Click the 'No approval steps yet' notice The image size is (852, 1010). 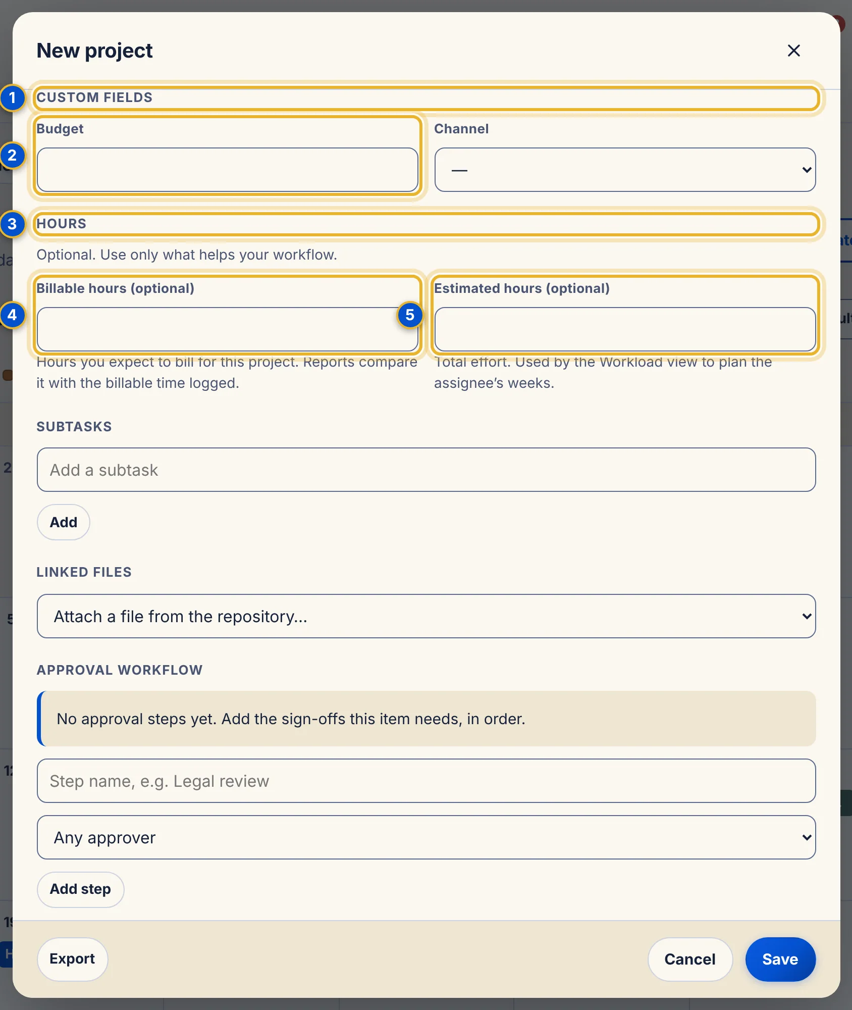(x=426, y=719)
